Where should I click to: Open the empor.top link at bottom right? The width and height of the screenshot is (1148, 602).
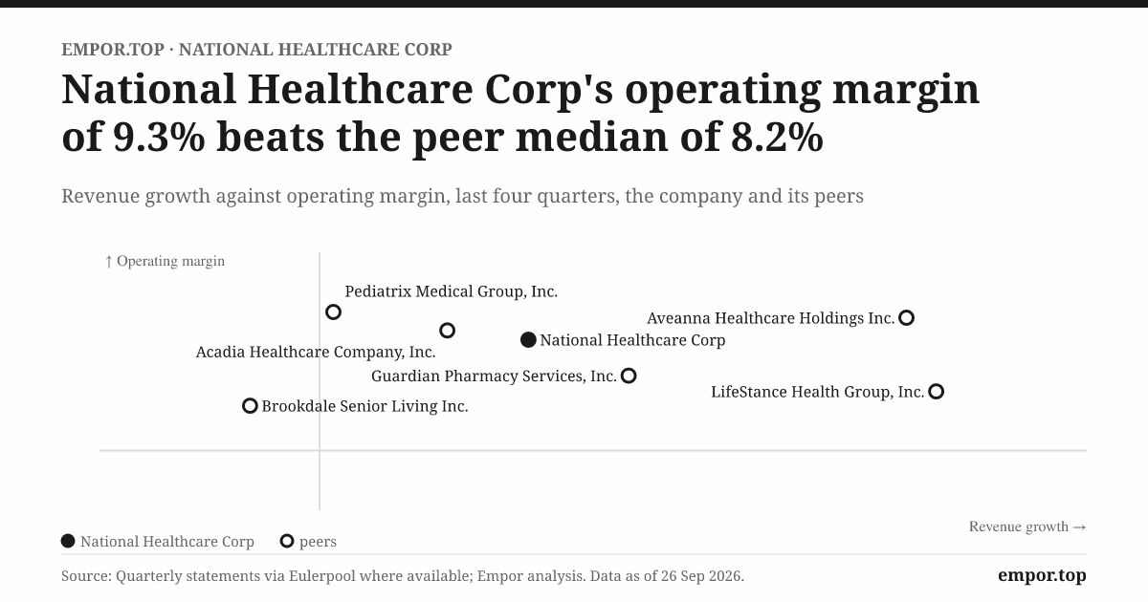(x=1042, y=575)
